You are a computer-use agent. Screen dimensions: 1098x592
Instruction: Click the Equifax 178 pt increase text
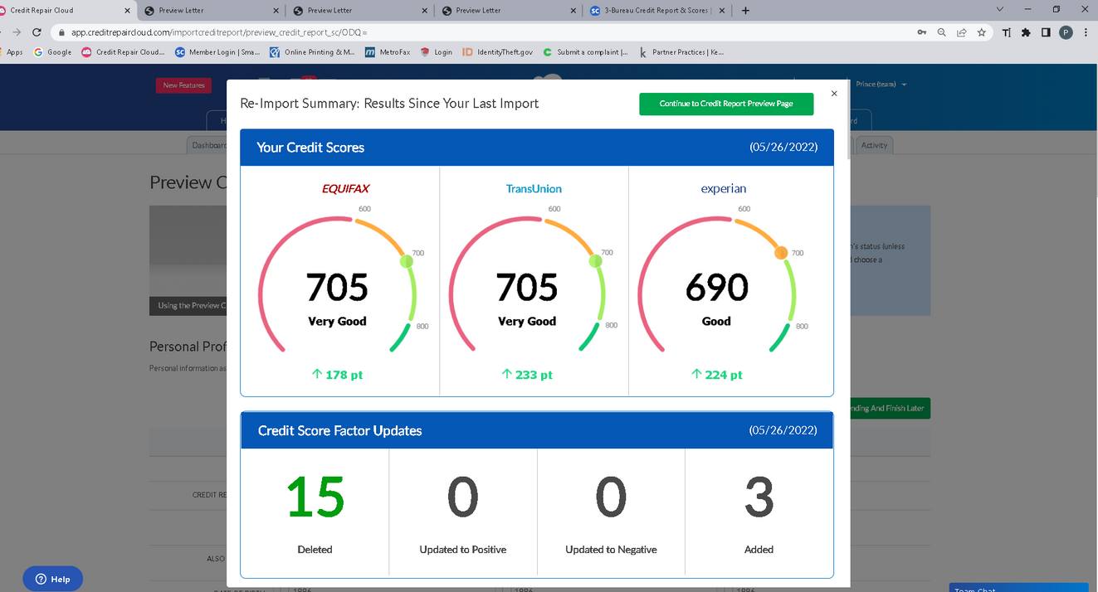[337, 375]
